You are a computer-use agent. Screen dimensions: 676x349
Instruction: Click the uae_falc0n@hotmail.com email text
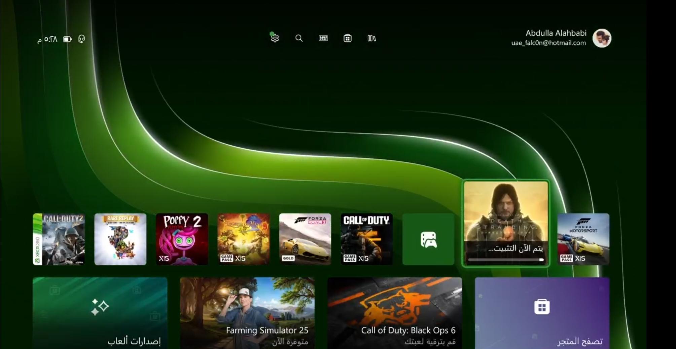(548, 43)
